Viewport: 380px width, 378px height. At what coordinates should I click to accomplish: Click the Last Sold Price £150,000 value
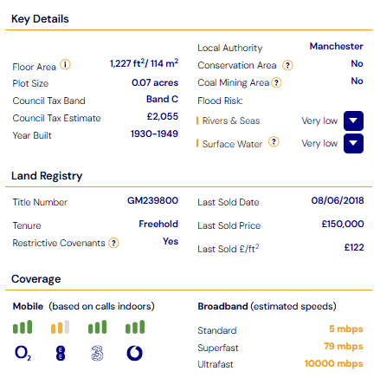(x=343, y=224)
